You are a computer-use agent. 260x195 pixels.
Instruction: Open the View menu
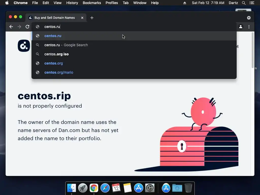point(58,3)
